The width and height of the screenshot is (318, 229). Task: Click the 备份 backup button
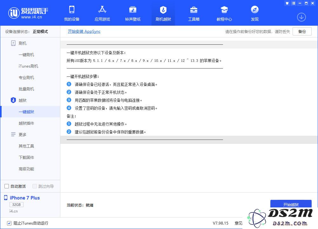click(x=302, y=32)
